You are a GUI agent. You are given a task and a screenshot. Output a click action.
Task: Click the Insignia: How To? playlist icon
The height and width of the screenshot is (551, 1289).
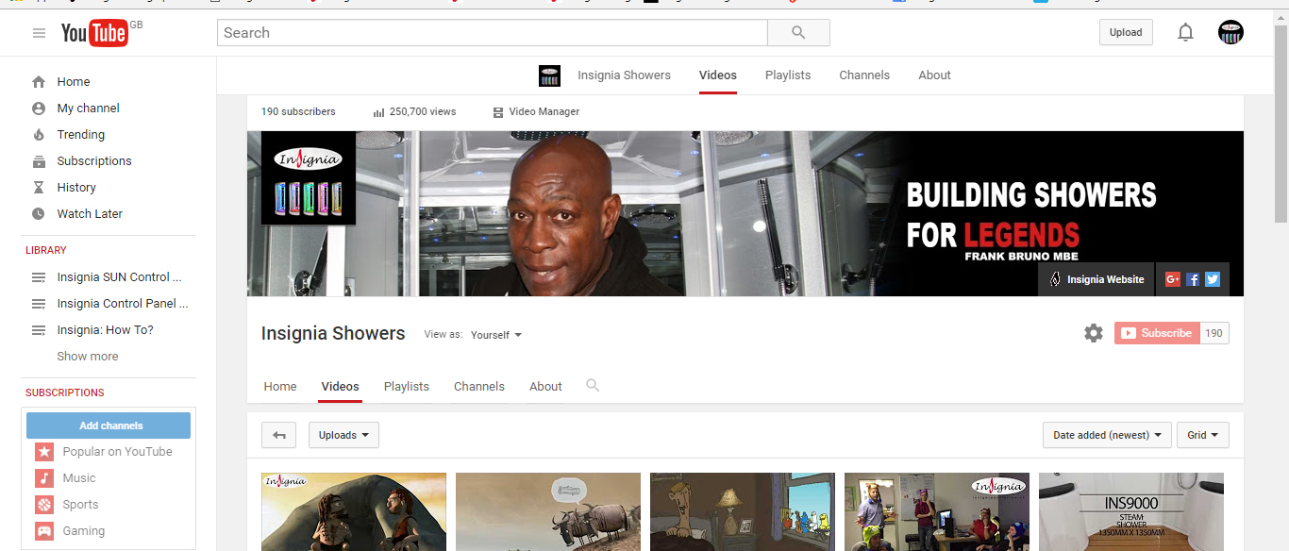point(39,330)
